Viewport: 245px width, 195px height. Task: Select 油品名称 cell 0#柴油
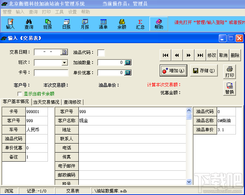tap(226, 121)
